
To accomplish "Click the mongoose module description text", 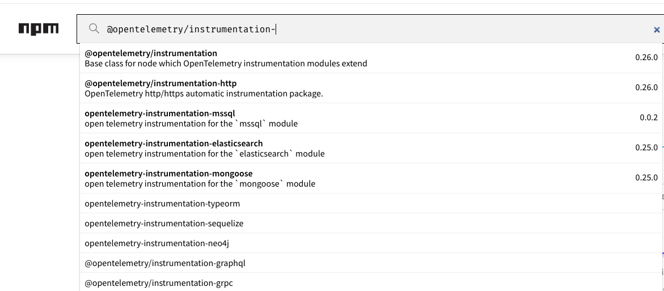I will (x=200, y=184).
